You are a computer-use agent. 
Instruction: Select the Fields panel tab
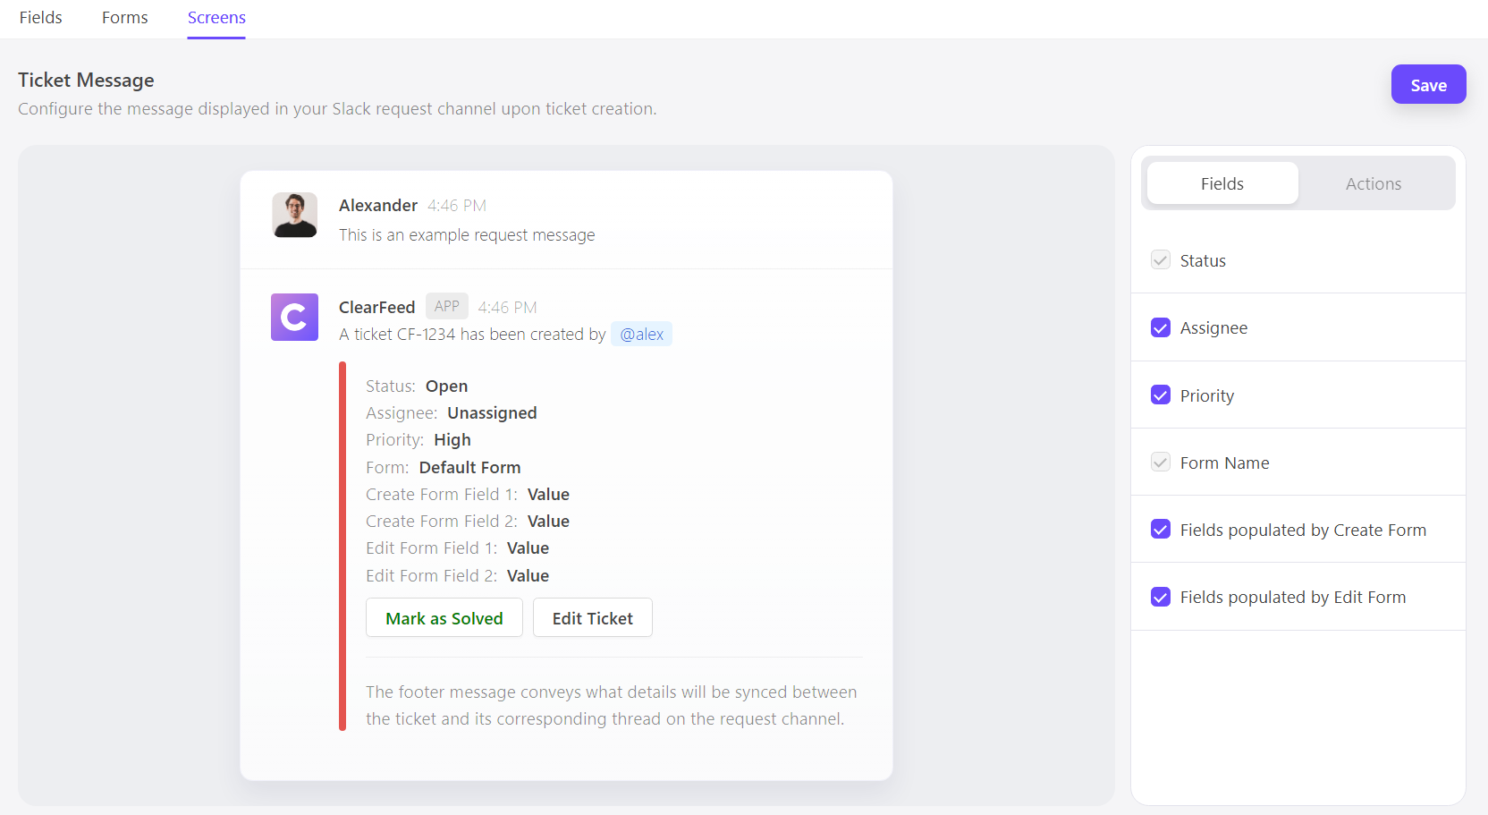click(1222, 183)
